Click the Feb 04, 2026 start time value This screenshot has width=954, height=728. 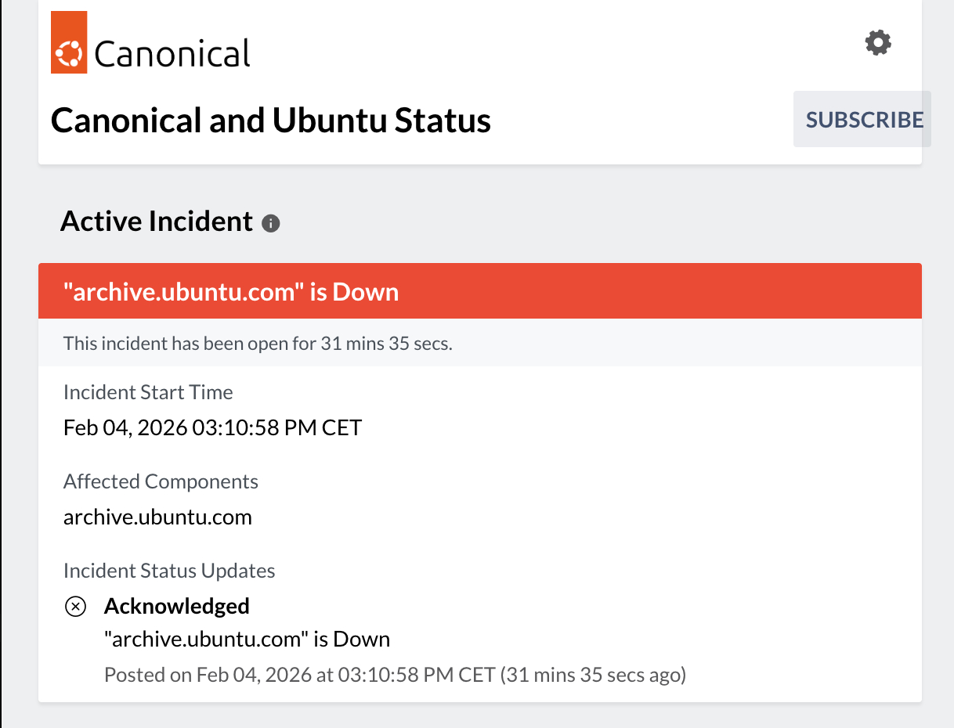(x=212, y=427)
